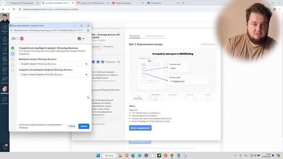Click the Windows taskbar Поиск search box
This screenshot has width=283, height=159.
click(x=109, y=155)
